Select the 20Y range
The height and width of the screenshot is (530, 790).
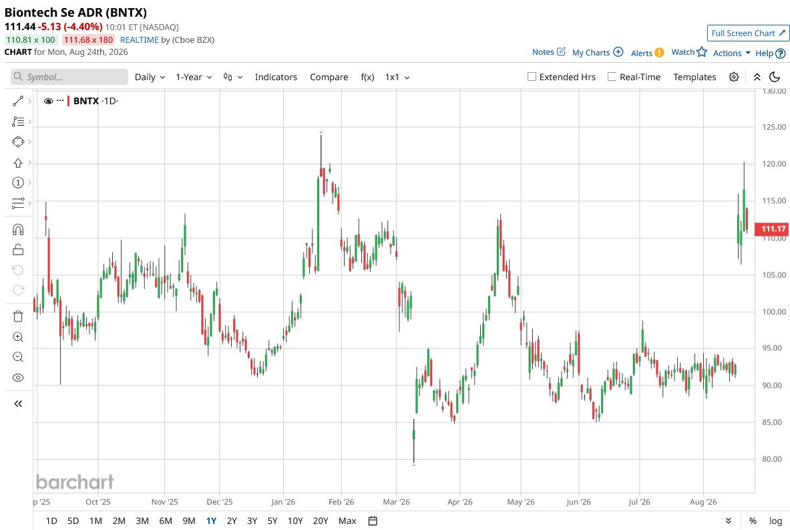pyautogui.click(x=321, y=521)
